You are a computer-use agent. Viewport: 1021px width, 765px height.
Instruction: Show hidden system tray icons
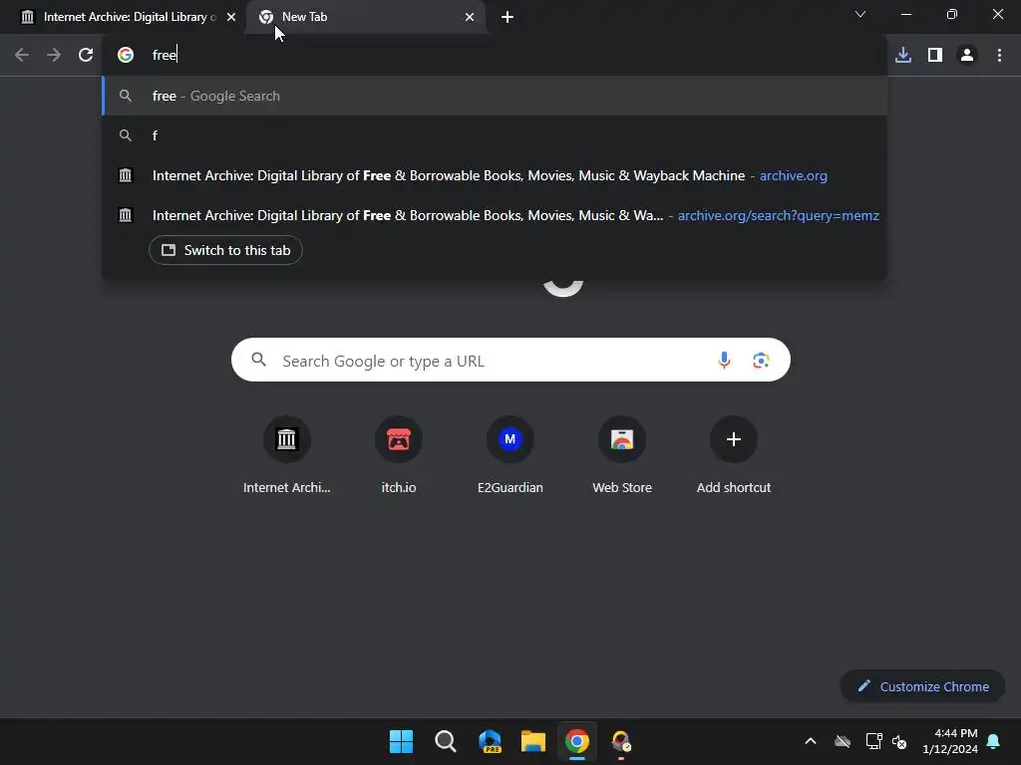click(x=811, y=741)
